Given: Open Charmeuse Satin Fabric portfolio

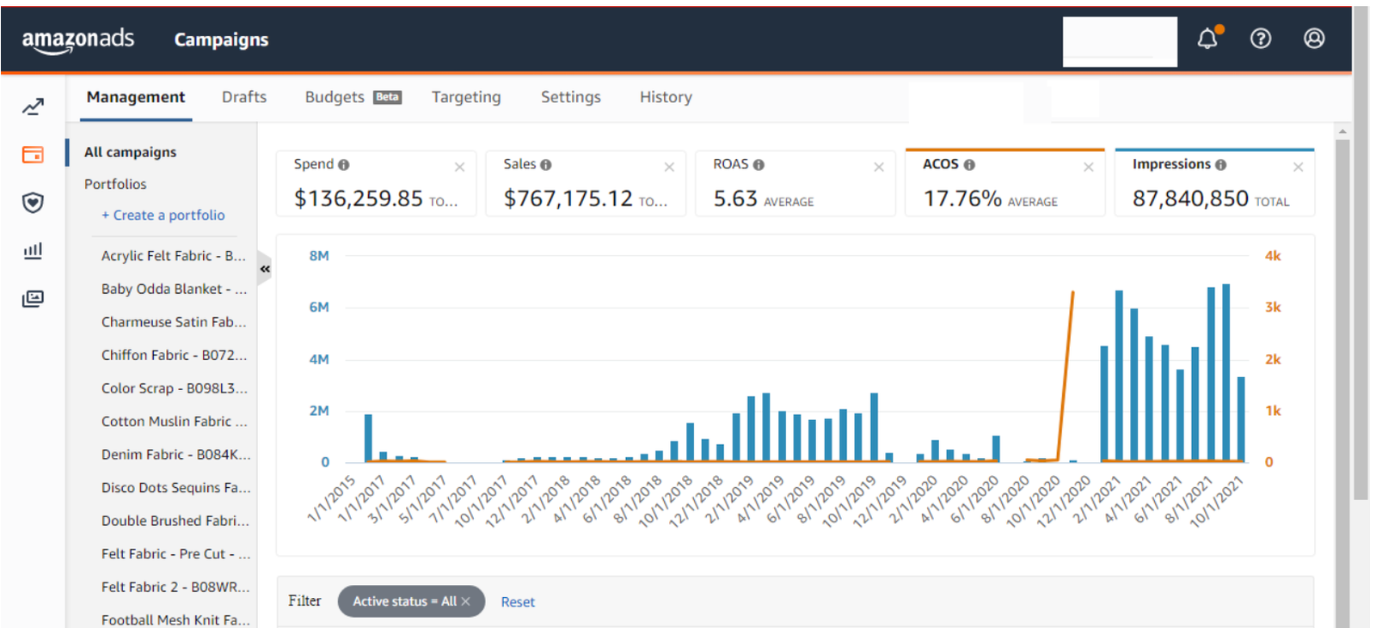Looking at the screenshot, I should tap(174, 322).
